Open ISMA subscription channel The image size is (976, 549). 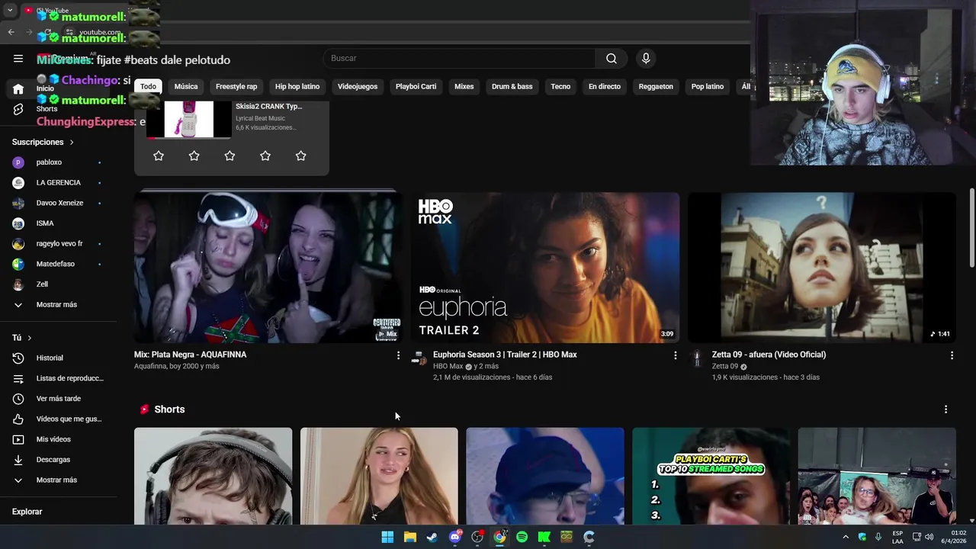tap(57, 223)
